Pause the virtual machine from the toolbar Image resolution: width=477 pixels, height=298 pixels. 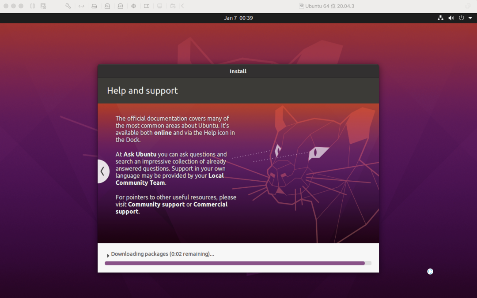coord(33,6)
